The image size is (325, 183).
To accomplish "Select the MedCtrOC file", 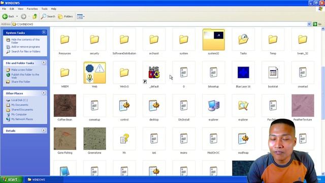I will [x=213, y=139].
